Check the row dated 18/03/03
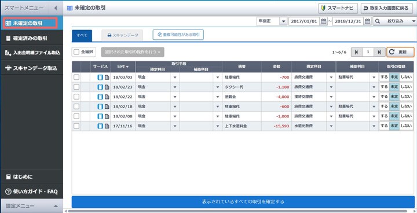The width and height of the screenshot is (417, 213). click(76, 78)
